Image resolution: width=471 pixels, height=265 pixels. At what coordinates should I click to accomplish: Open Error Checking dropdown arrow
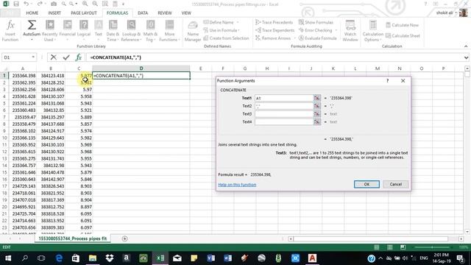click(336, 30)
